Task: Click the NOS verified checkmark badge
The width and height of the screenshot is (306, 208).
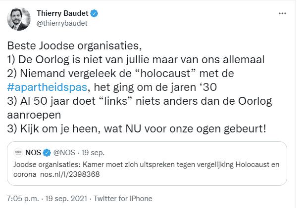Action: (47, 152)
